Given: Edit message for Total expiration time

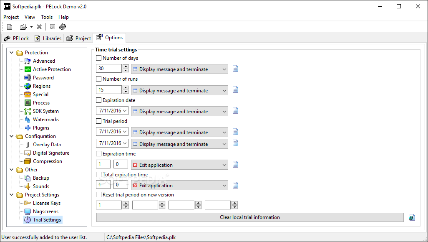Looking at the screenshot, I should (x=236, y=186).
